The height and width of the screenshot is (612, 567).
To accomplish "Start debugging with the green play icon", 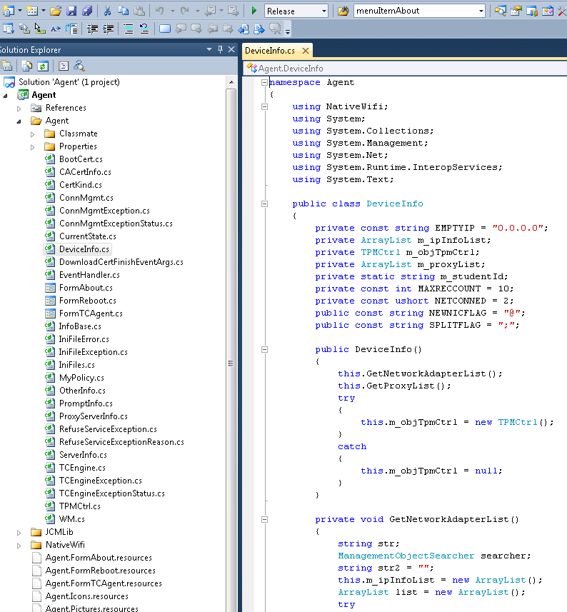I will 254,11.
